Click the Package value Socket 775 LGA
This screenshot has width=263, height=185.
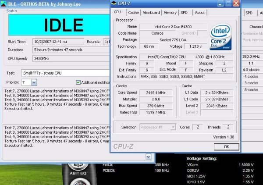[x=173, y=40]
